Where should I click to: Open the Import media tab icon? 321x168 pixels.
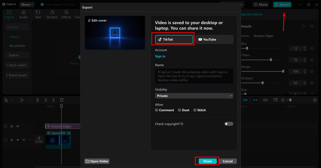click(9, 12)
